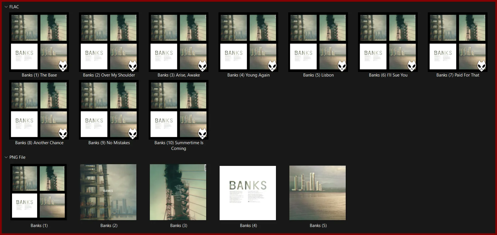Select Banks (10) Summertime Is Coming file icon

click(179, 110)
